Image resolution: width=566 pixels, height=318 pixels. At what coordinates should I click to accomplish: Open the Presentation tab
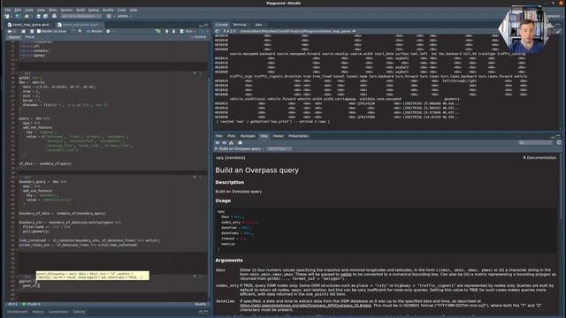click(299, 136)
